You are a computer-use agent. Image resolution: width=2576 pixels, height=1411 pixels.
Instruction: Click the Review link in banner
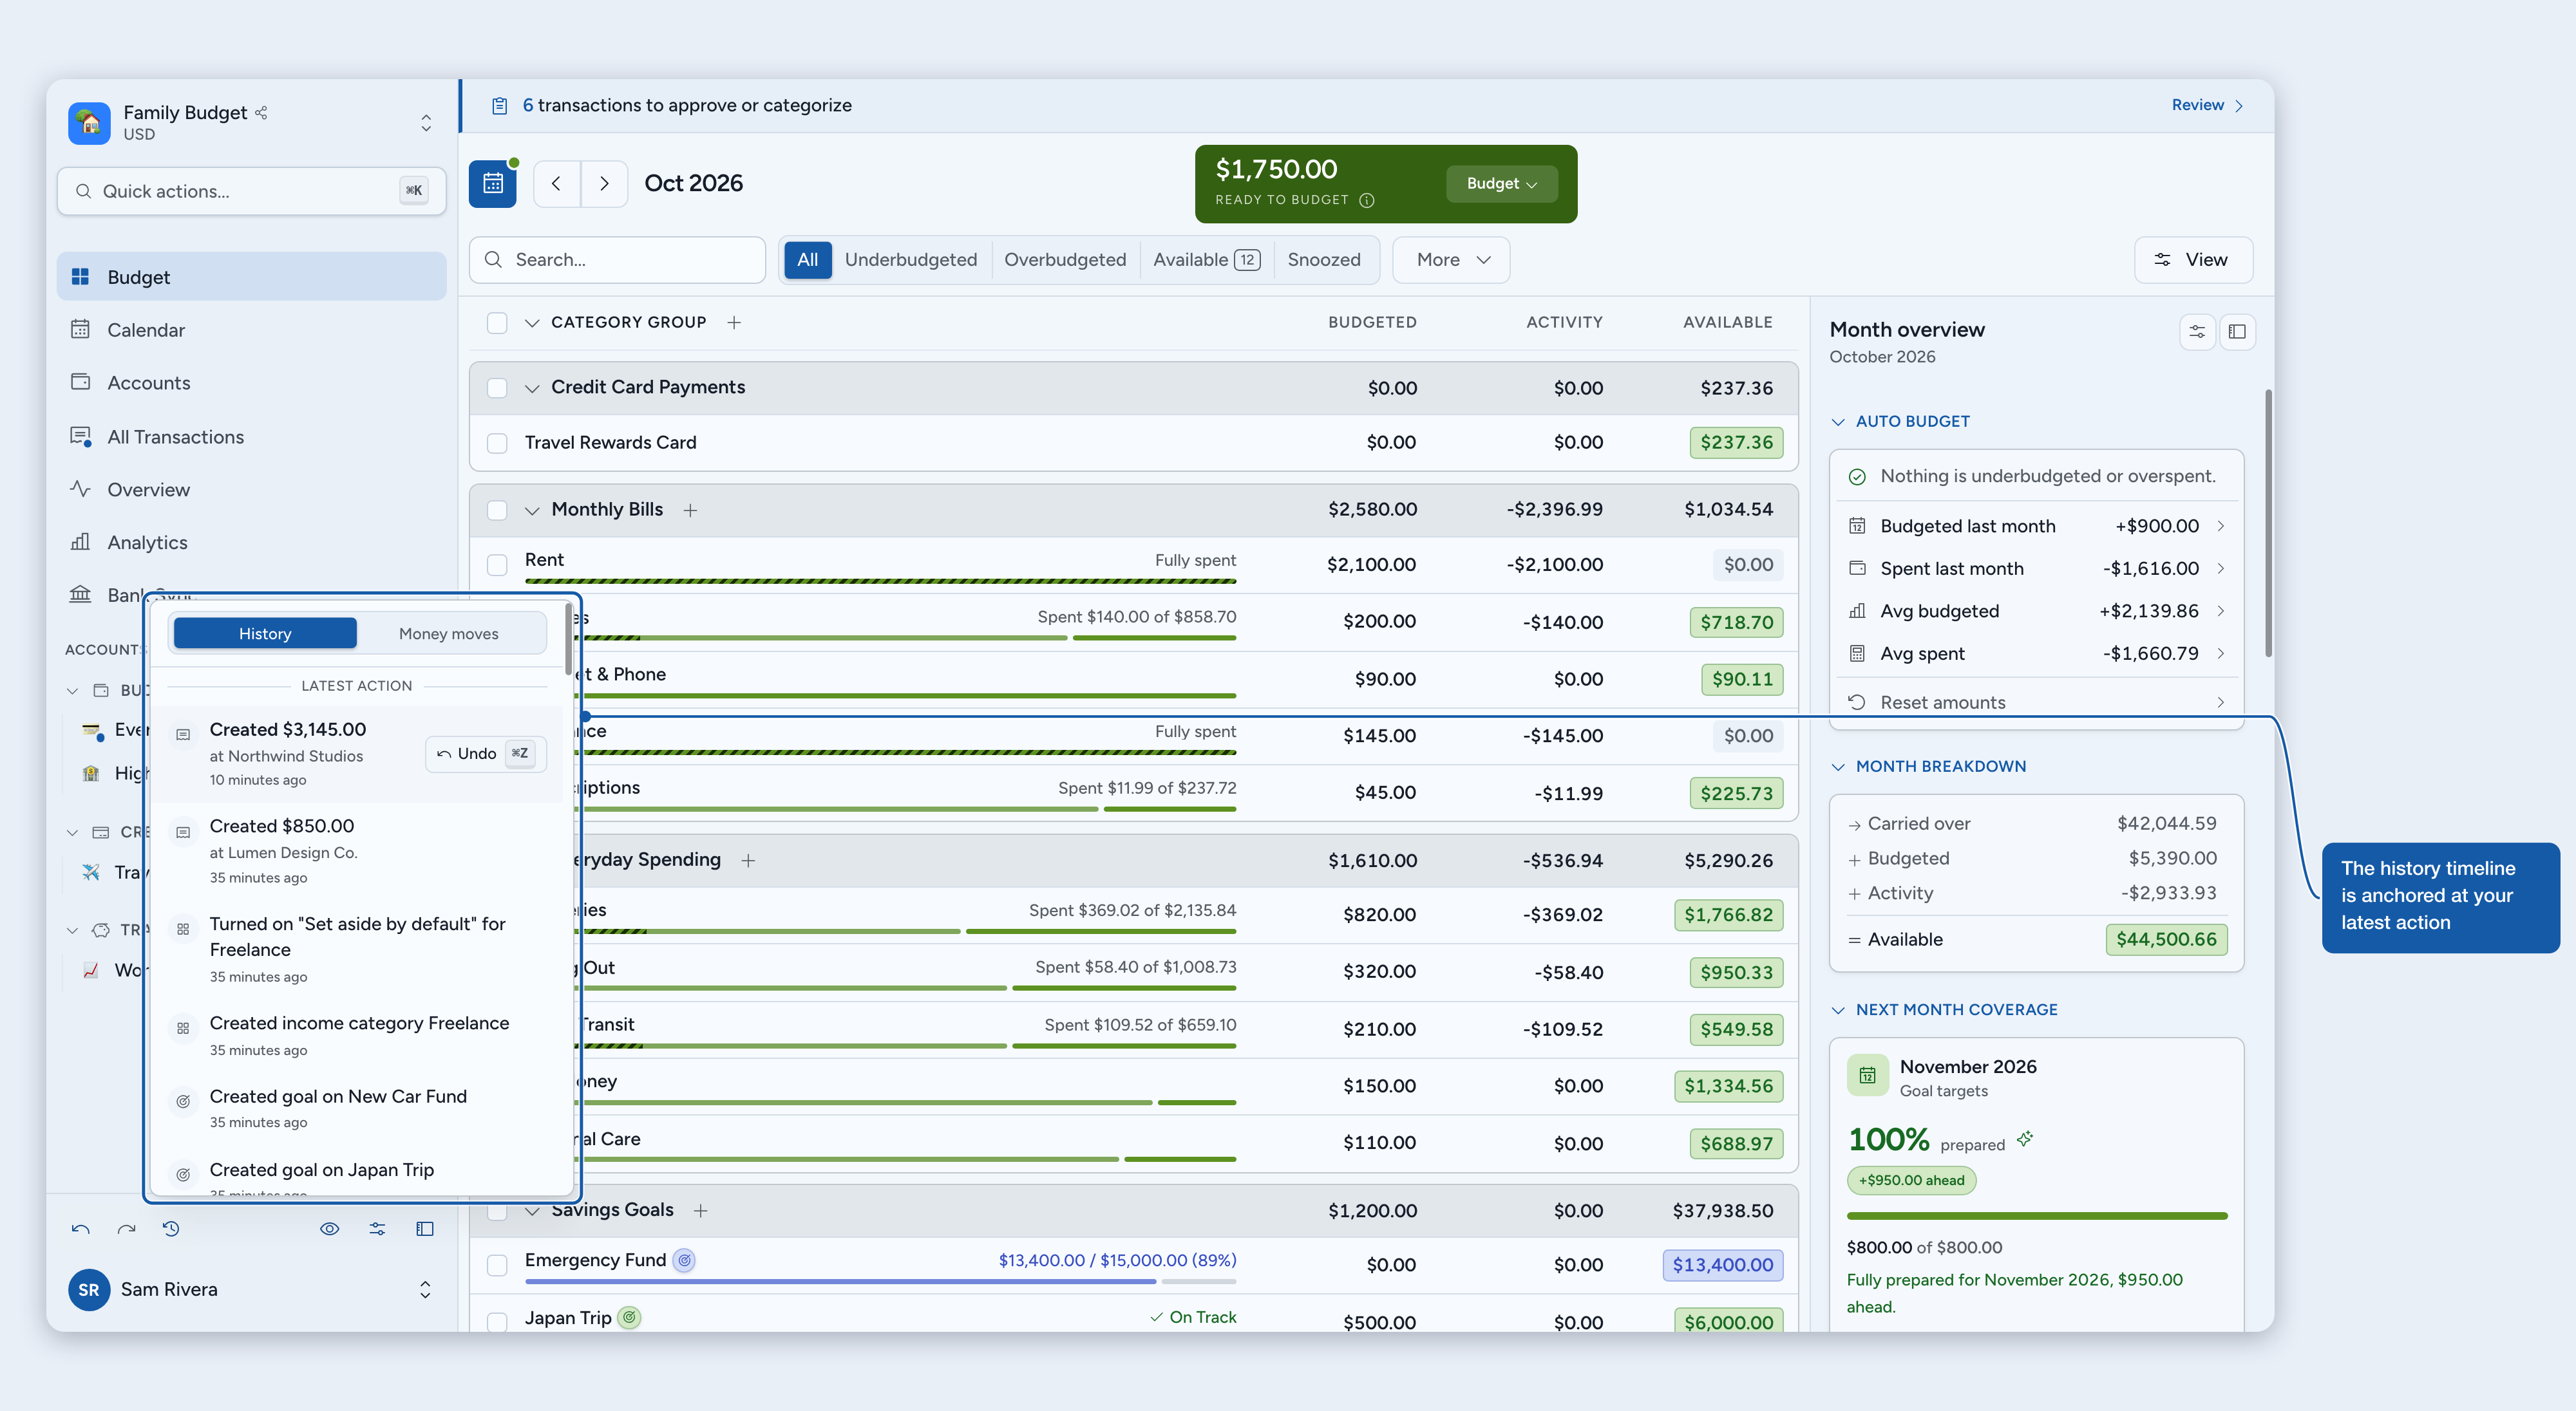(x=2208, y=105)
